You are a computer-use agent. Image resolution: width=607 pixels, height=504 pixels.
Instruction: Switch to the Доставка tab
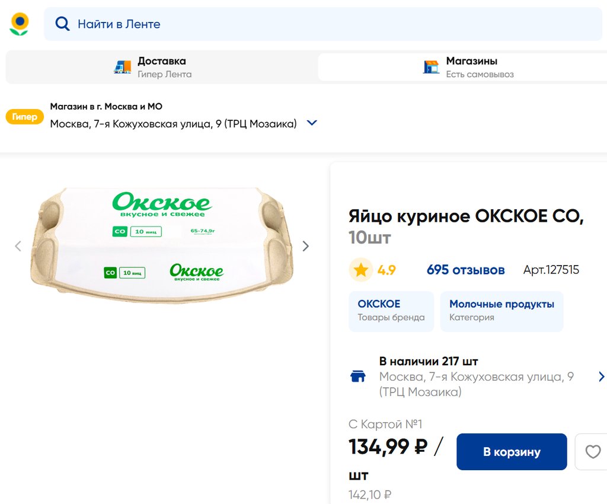(x=161, y=67)
